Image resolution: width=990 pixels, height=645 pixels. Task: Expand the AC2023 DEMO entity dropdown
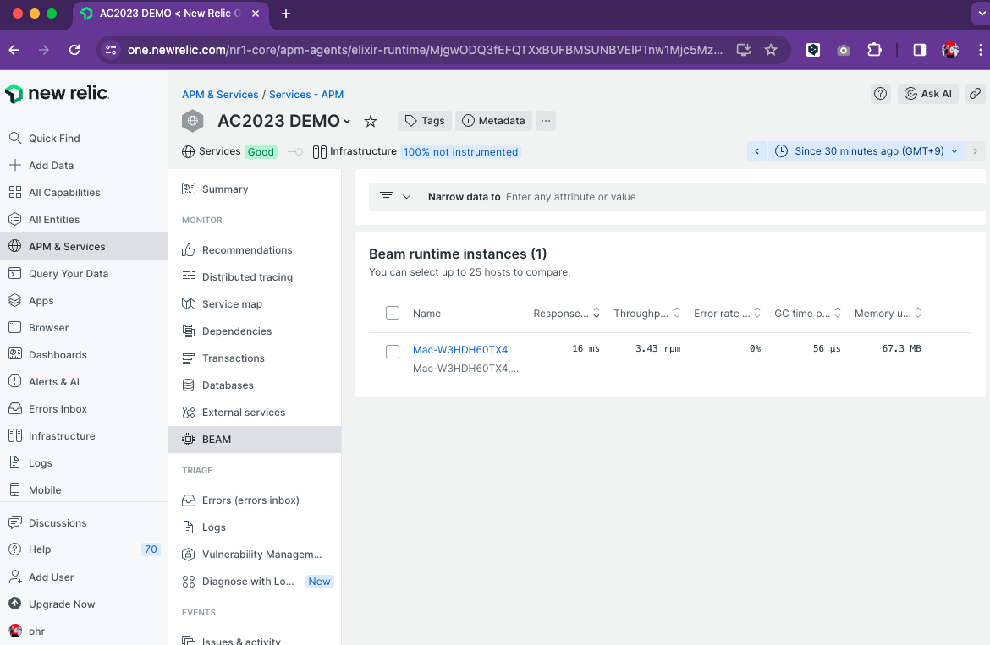pyautogui.click(x=347, y=121)
